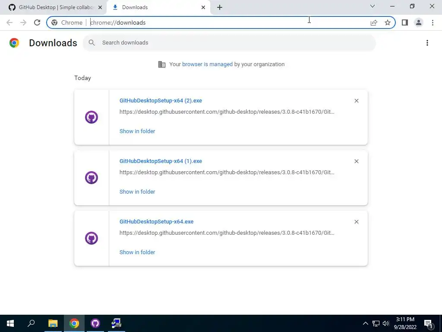Click the GitHub icon of GitHubDesktopSetup-x64.exe
Image resolution: width=442 pixels, height=332 pixels.
(x=92, y=238)
